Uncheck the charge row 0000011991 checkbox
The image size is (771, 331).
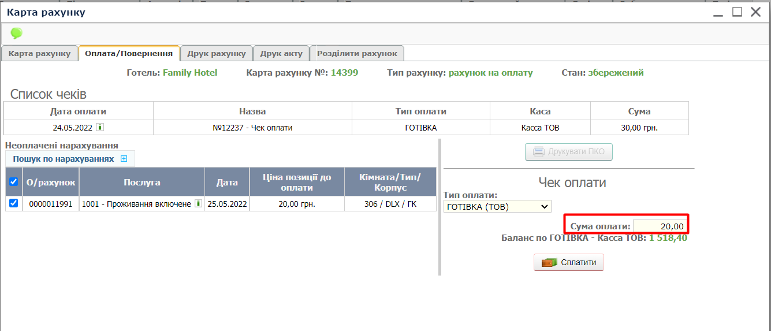(14, 203)
